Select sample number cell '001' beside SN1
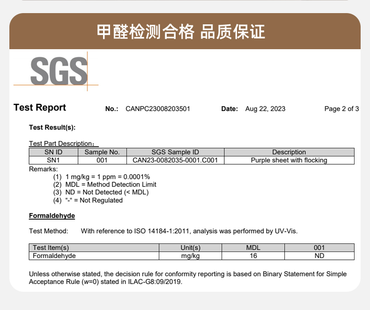Screen dimensions: 370x310 (102, 160)
